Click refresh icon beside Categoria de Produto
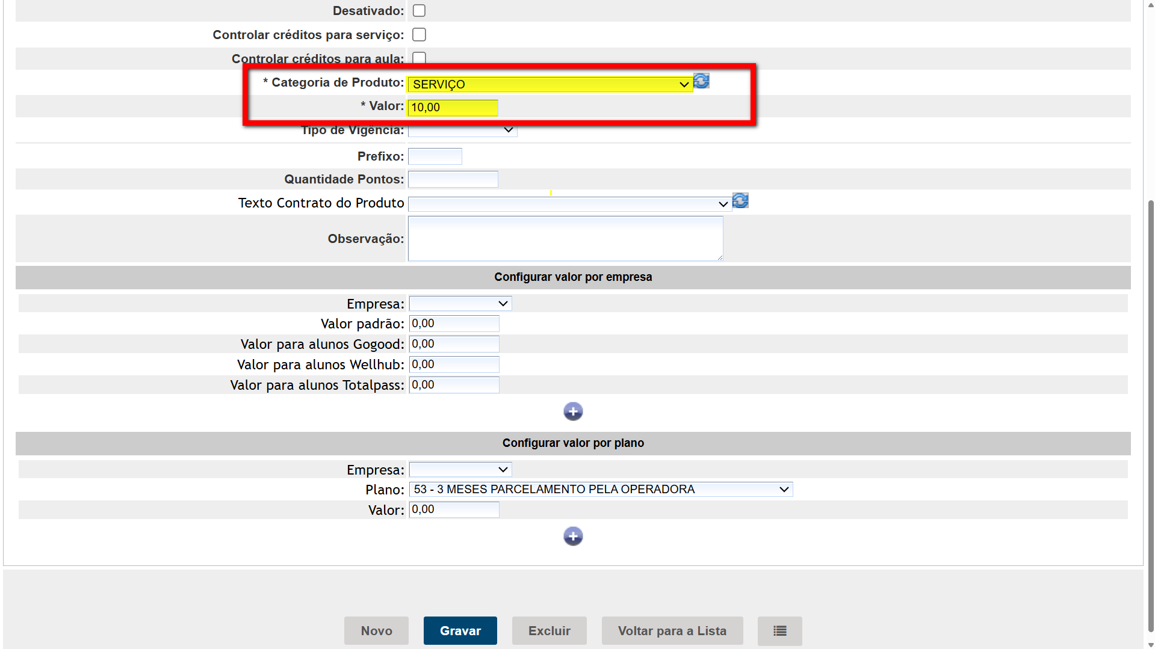The height and width of the screenshot is (649, 1155). coord(701,81)
